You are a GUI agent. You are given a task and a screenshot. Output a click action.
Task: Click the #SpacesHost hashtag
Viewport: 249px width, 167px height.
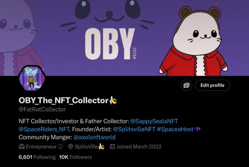click(175, 129)
